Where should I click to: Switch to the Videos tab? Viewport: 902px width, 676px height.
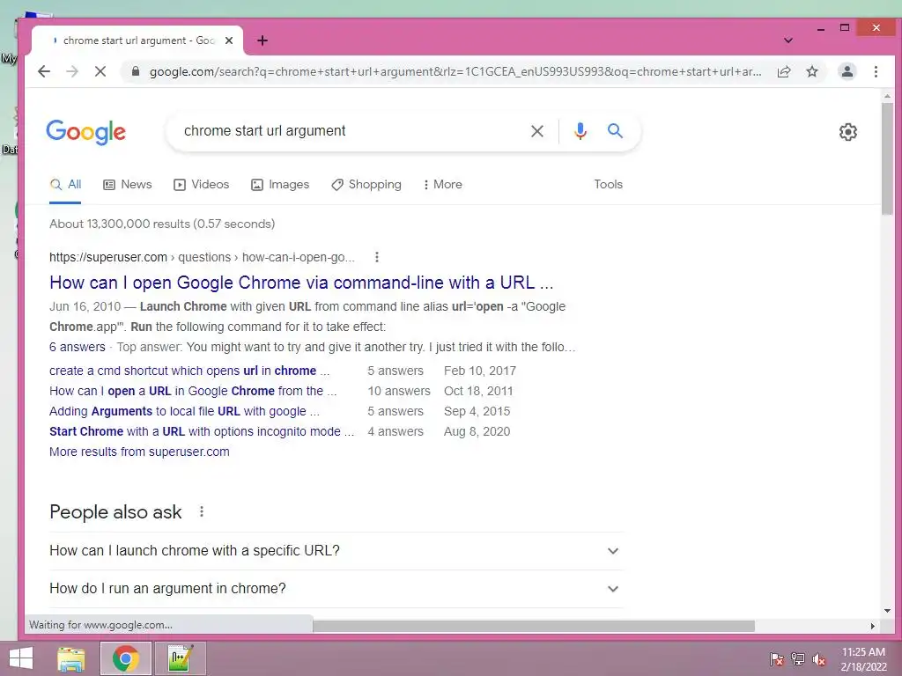point(202,185)
